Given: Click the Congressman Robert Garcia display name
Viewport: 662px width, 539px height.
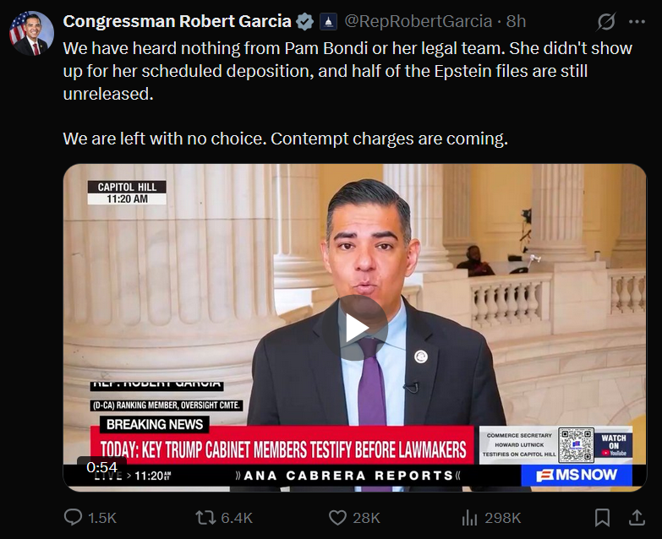Looking at the screenshot, I should 177,21.
